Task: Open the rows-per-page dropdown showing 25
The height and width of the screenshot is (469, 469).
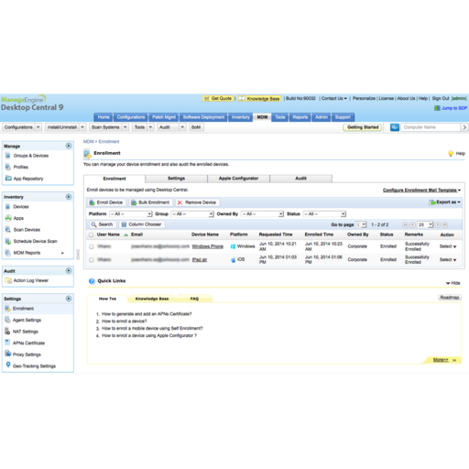Action: tap(425, 224)
